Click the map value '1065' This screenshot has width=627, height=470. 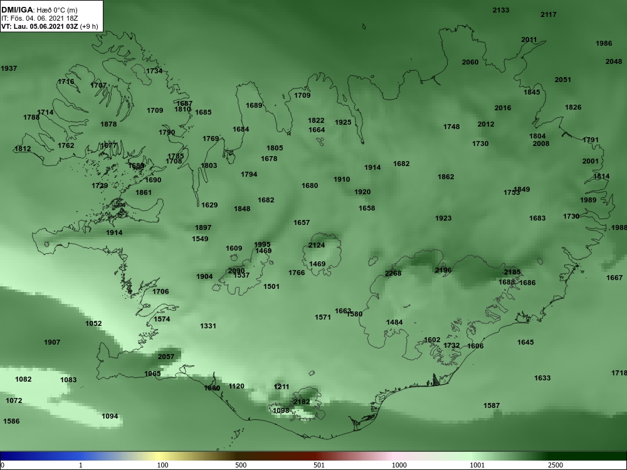coord(152,373)
